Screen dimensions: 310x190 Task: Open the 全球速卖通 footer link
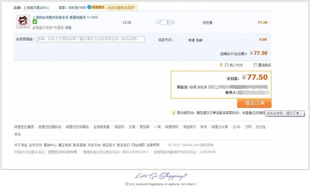pos(102,127)
